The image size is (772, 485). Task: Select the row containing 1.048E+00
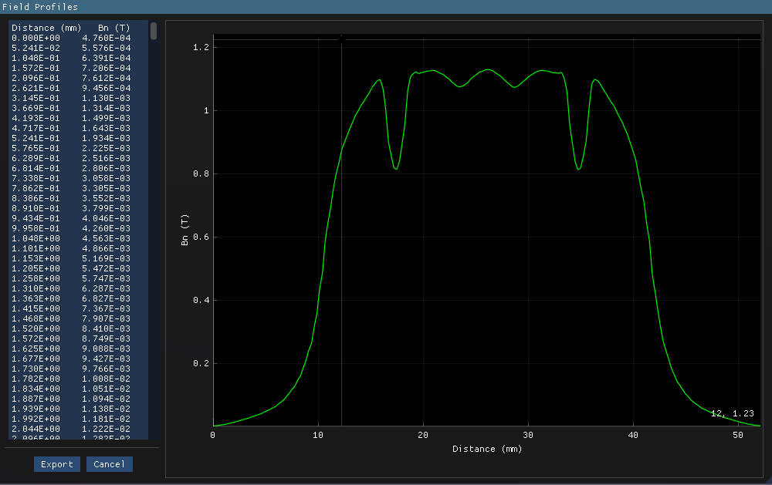point(77,238)
